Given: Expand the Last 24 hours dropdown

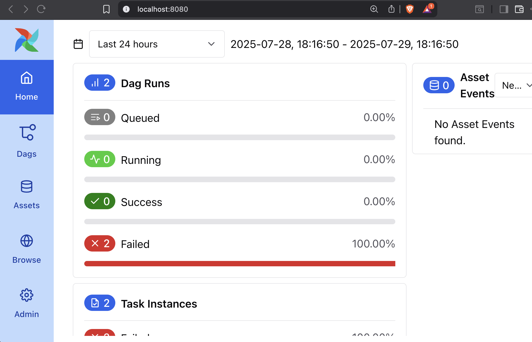Looking at the screenshot, I should [x=157, y=44].
